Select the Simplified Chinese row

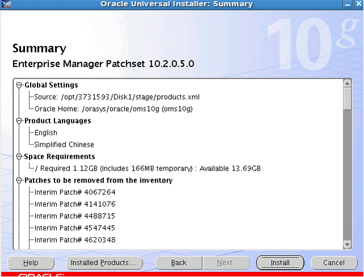[64, 144]
